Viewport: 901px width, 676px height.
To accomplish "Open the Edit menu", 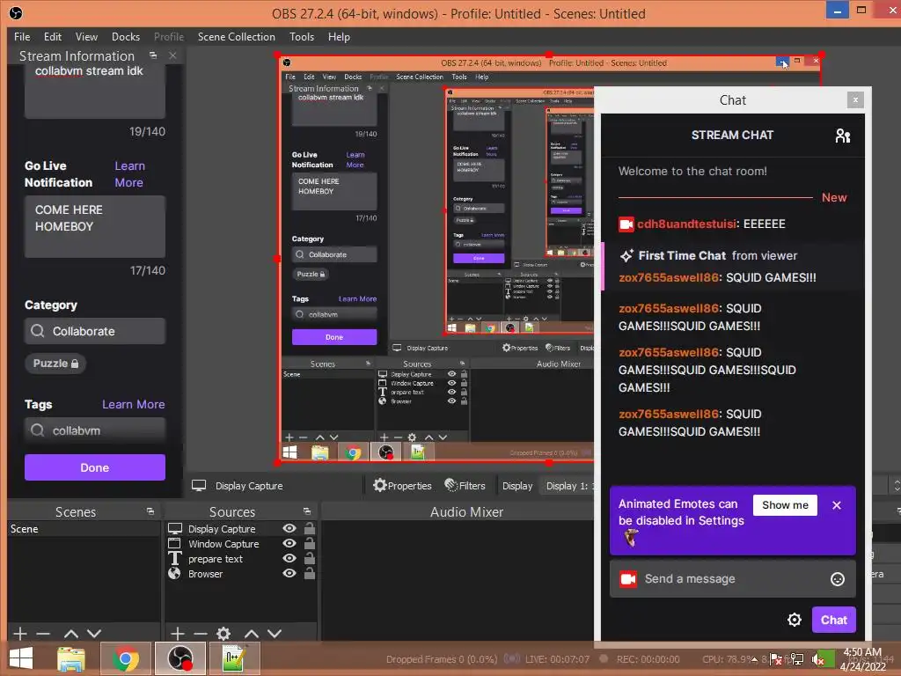I will [52, 37].
